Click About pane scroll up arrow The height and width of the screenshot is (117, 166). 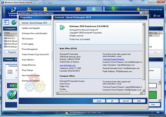[143, 24]
